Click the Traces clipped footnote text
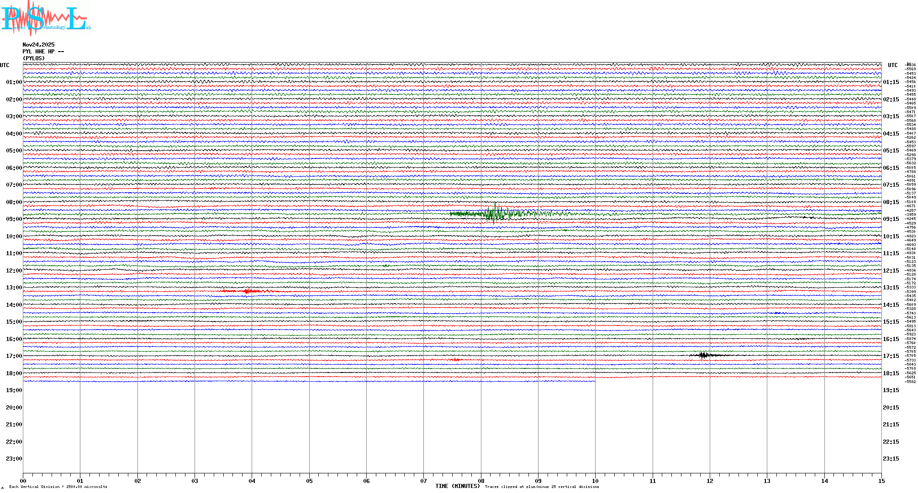The width and height of the screenshot is (918, 493). 542,487
